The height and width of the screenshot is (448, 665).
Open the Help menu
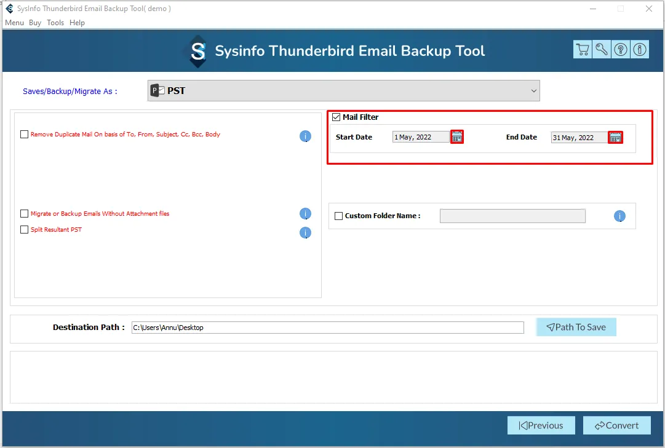click(77, 23)
